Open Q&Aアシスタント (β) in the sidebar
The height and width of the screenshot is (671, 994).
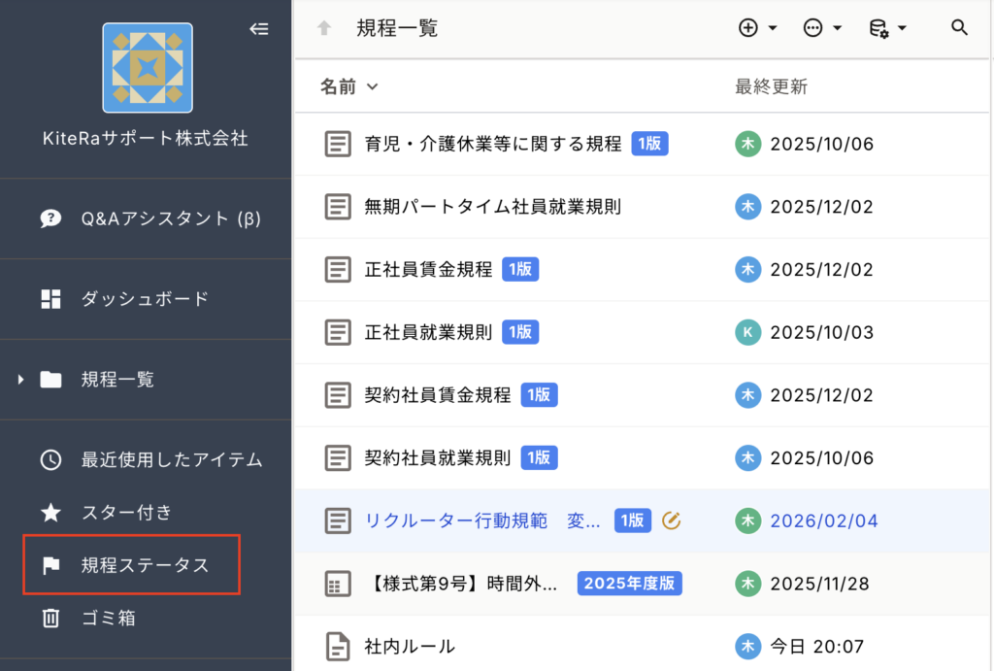click(170, 218)
